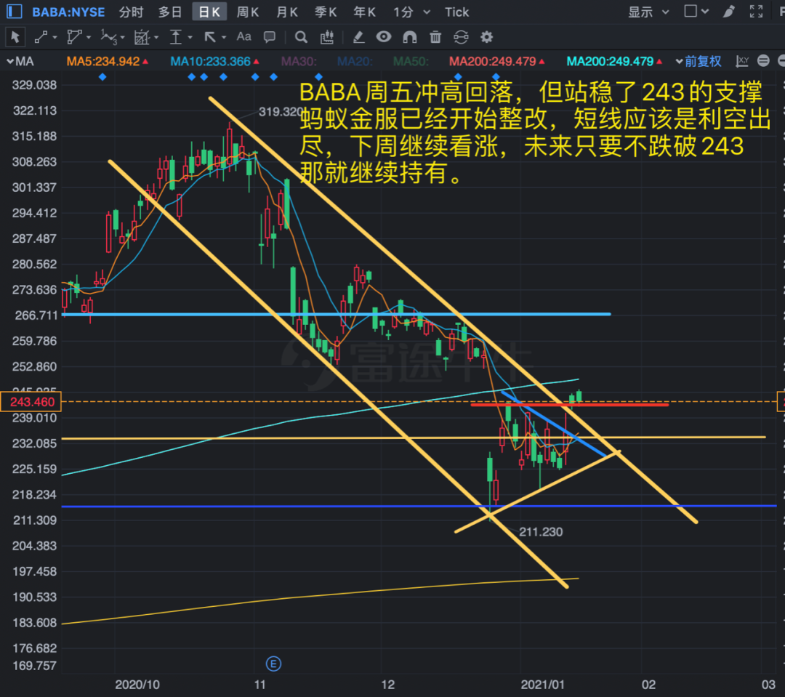Click the 319.320 high price label

tap(281, 112)
